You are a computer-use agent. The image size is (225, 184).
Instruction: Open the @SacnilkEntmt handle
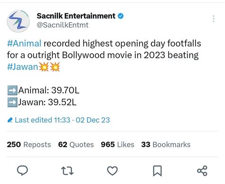coord(63,25)
